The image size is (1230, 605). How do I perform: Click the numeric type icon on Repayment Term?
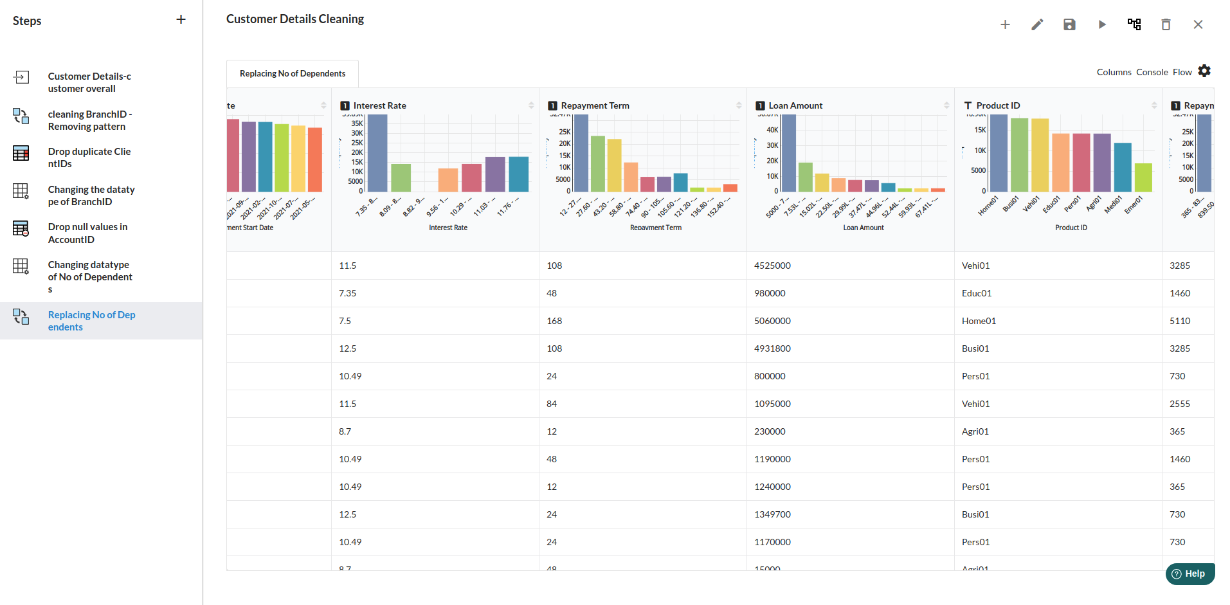pos(552,105)
